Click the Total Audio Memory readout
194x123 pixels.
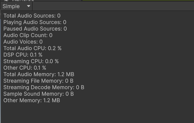[39, 74]
